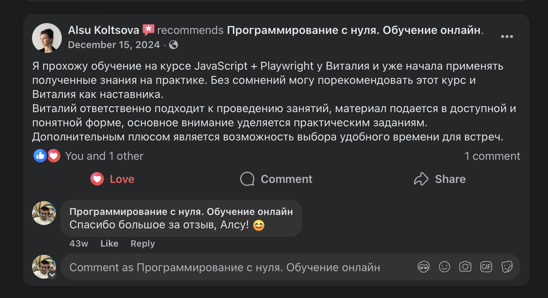The width and height of the screenshot is (548, 298).
Task: Reply to the page's comment
Action: tap(142, 243)
